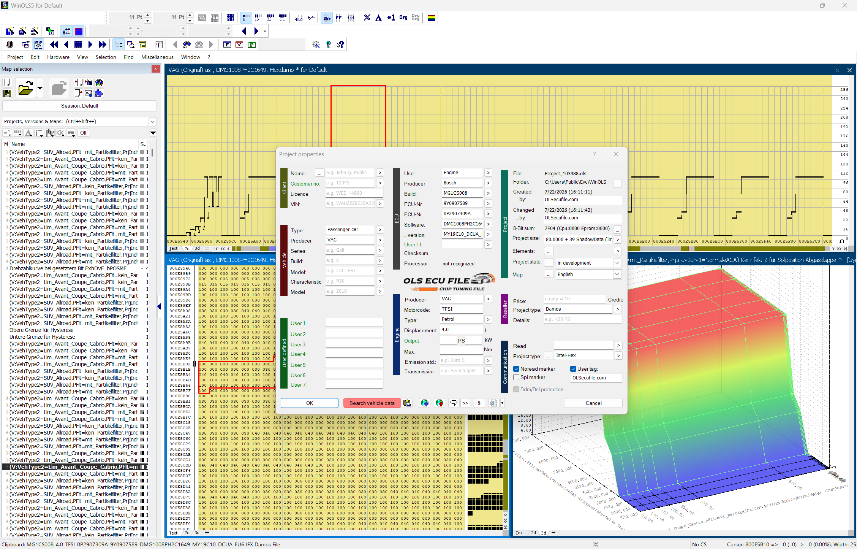Screen dimensions: 857x549
Task: Click the paragraph sign button in dialog
Action: (x=479, y=403)
